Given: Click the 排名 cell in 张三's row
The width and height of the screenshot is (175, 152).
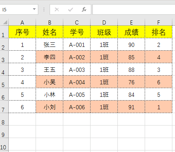Looking at the screenshot, I should 159,44.
